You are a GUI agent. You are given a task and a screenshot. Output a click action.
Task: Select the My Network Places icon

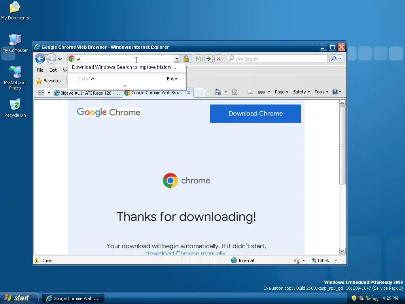coord(15,78)
